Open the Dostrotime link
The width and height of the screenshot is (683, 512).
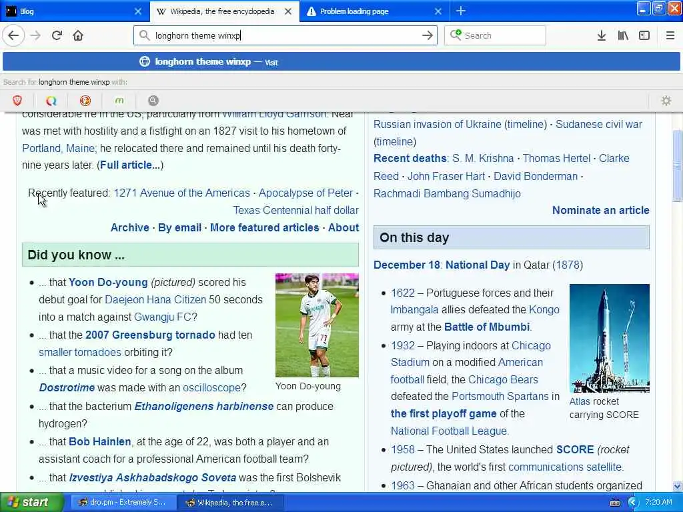(67, 387)
